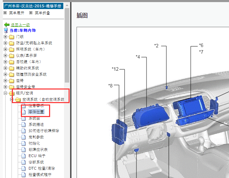Click the *2 callout label in diagram
Viewport: 229px width, 178px height.
click(x=156, y=46)
